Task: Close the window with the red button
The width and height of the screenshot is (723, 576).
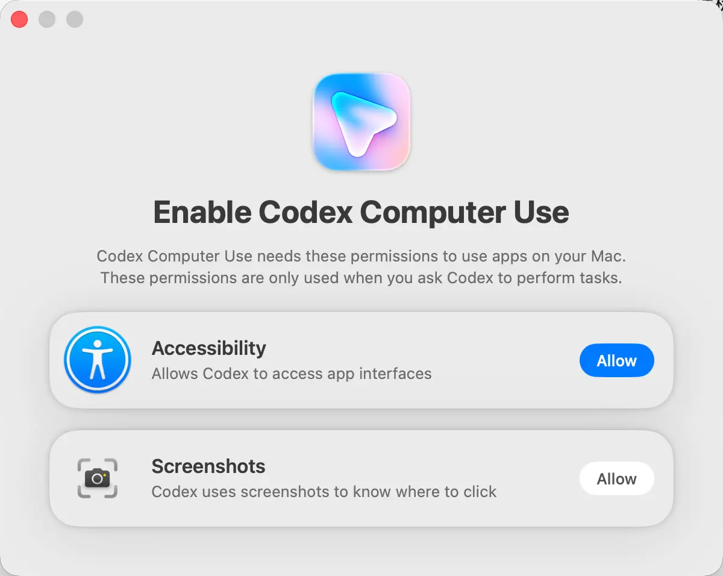Action: 19,19
